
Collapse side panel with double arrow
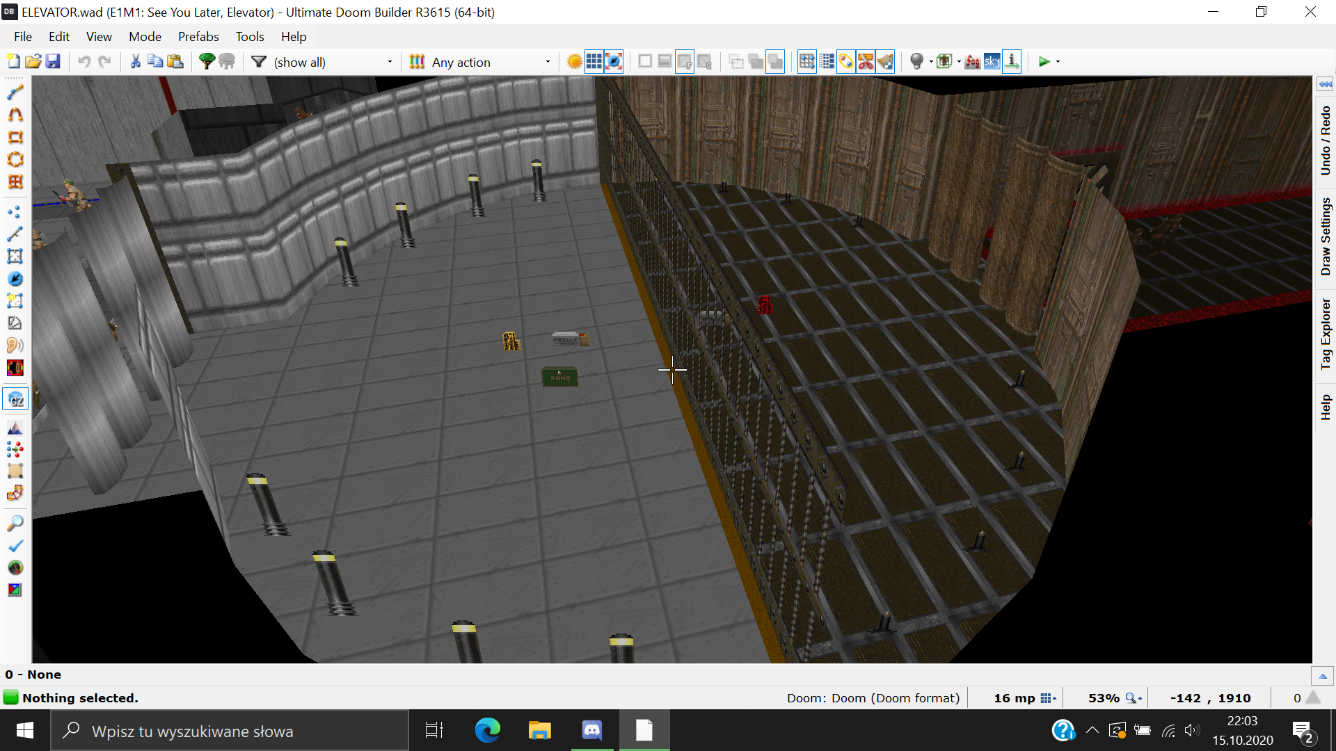1325,84
